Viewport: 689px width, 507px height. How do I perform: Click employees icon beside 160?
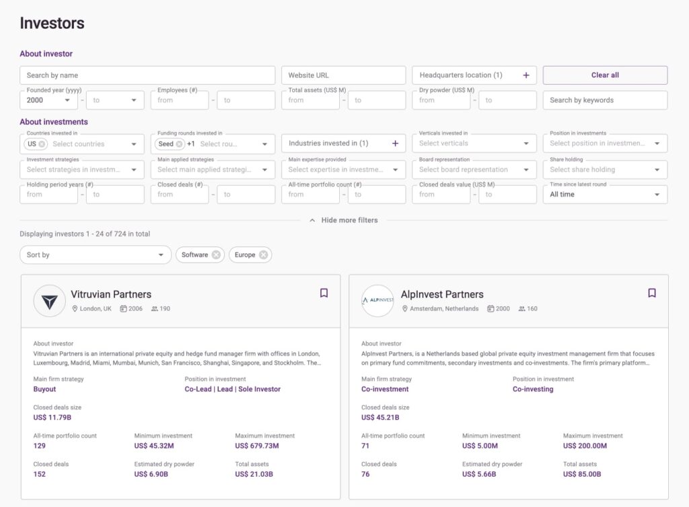click(521, 308)
